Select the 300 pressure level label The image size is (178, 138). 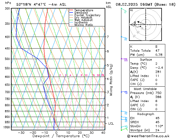pyautogui.click(x=8, y=9)
